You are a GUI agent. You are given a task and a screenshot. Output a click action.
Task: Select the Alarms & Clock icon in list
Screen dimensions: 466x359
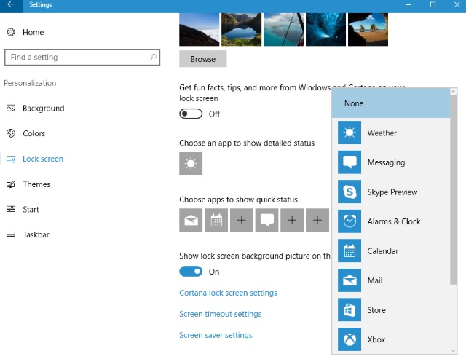pyautogui.click(x=349, y=221)
